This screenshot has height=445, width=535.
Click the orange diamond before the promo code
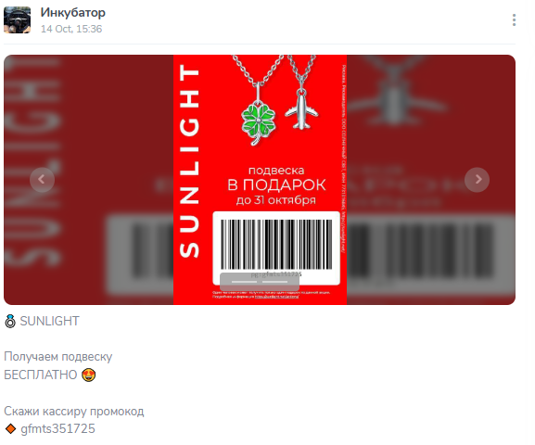pyautogui.click(x=10, y=428)
